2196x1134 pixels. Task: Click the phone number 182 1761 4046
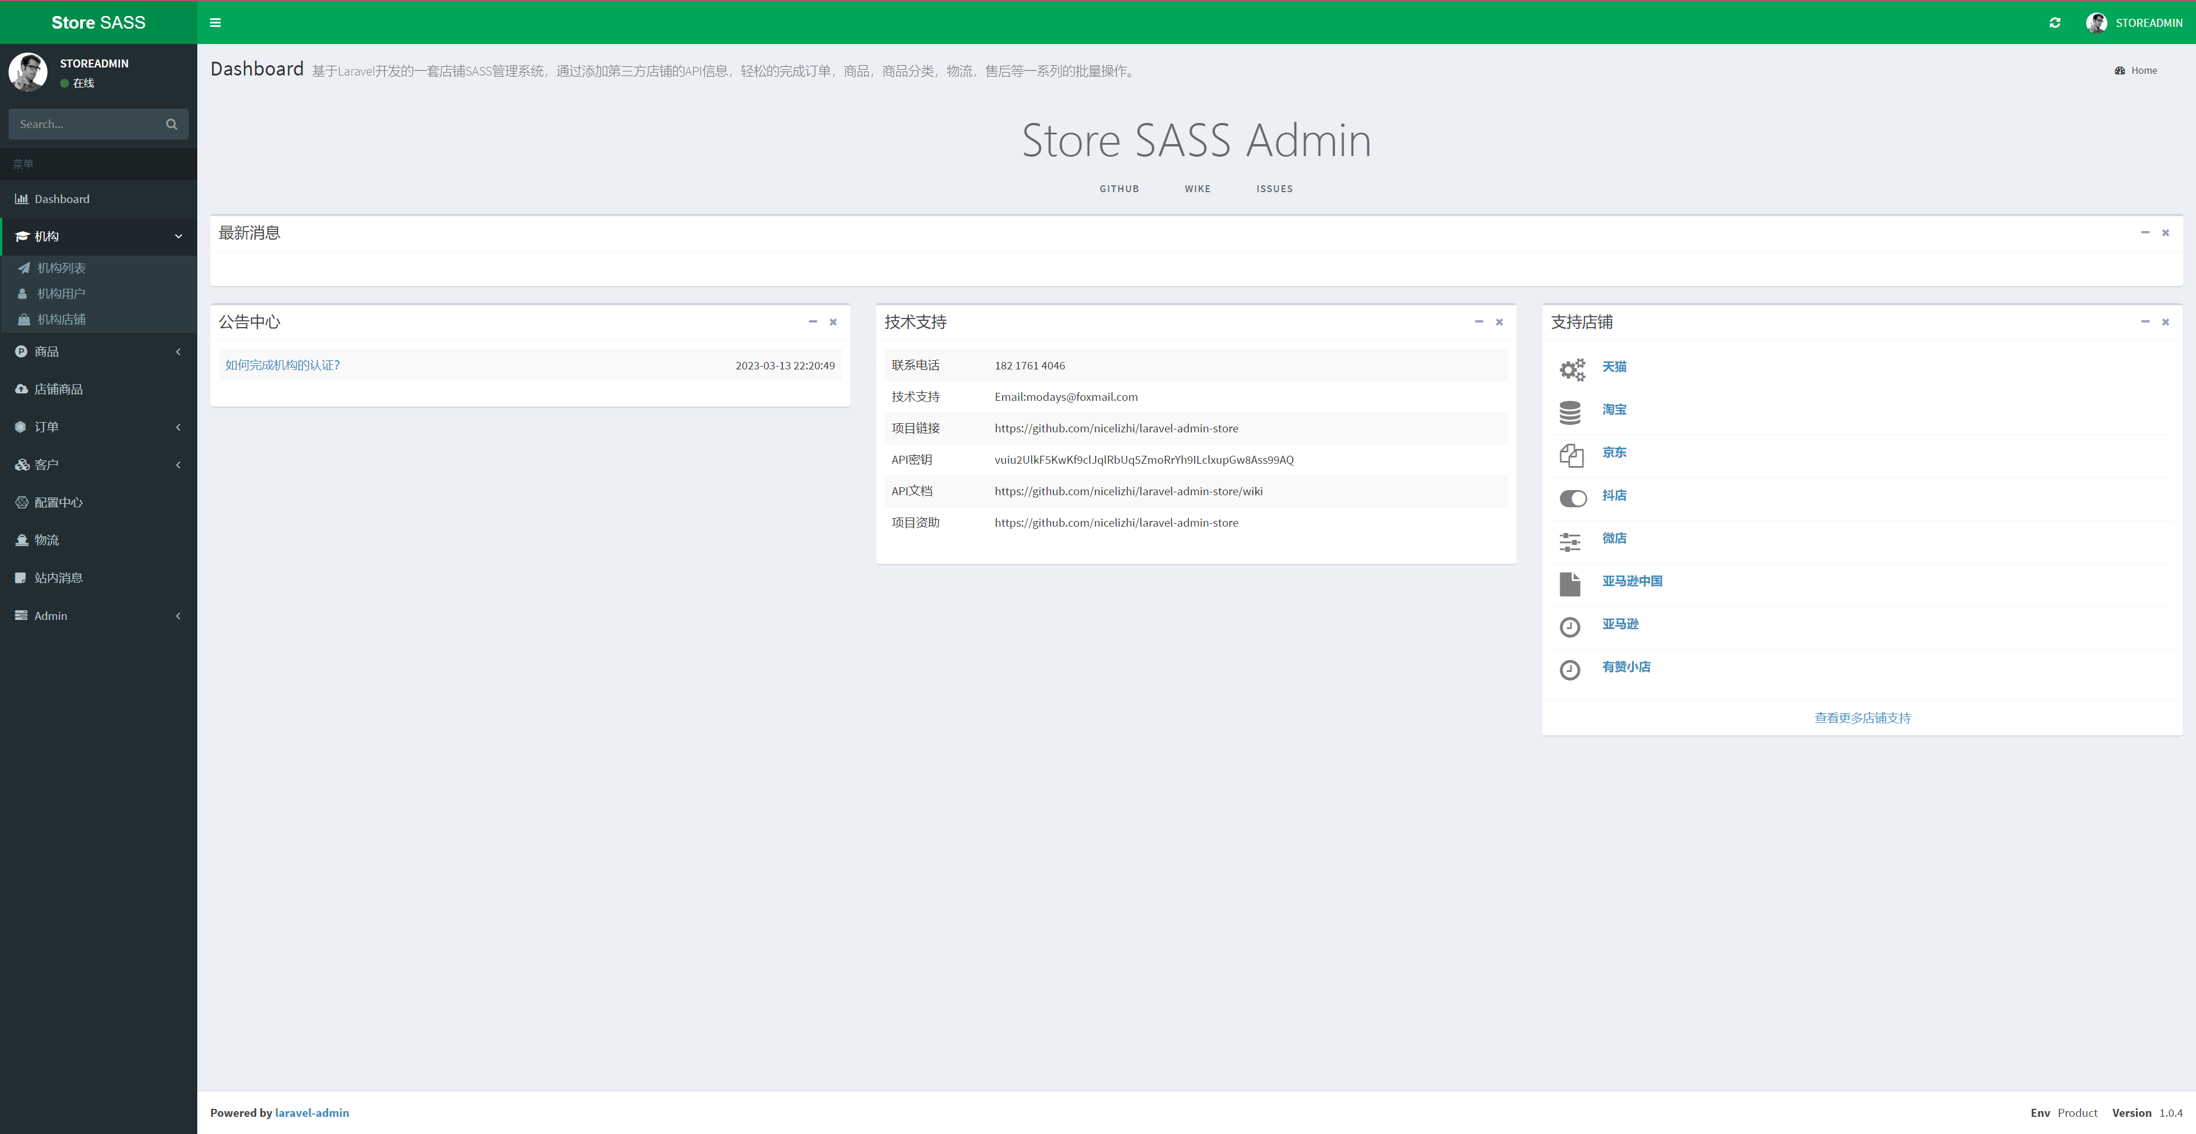(1029, 366)
